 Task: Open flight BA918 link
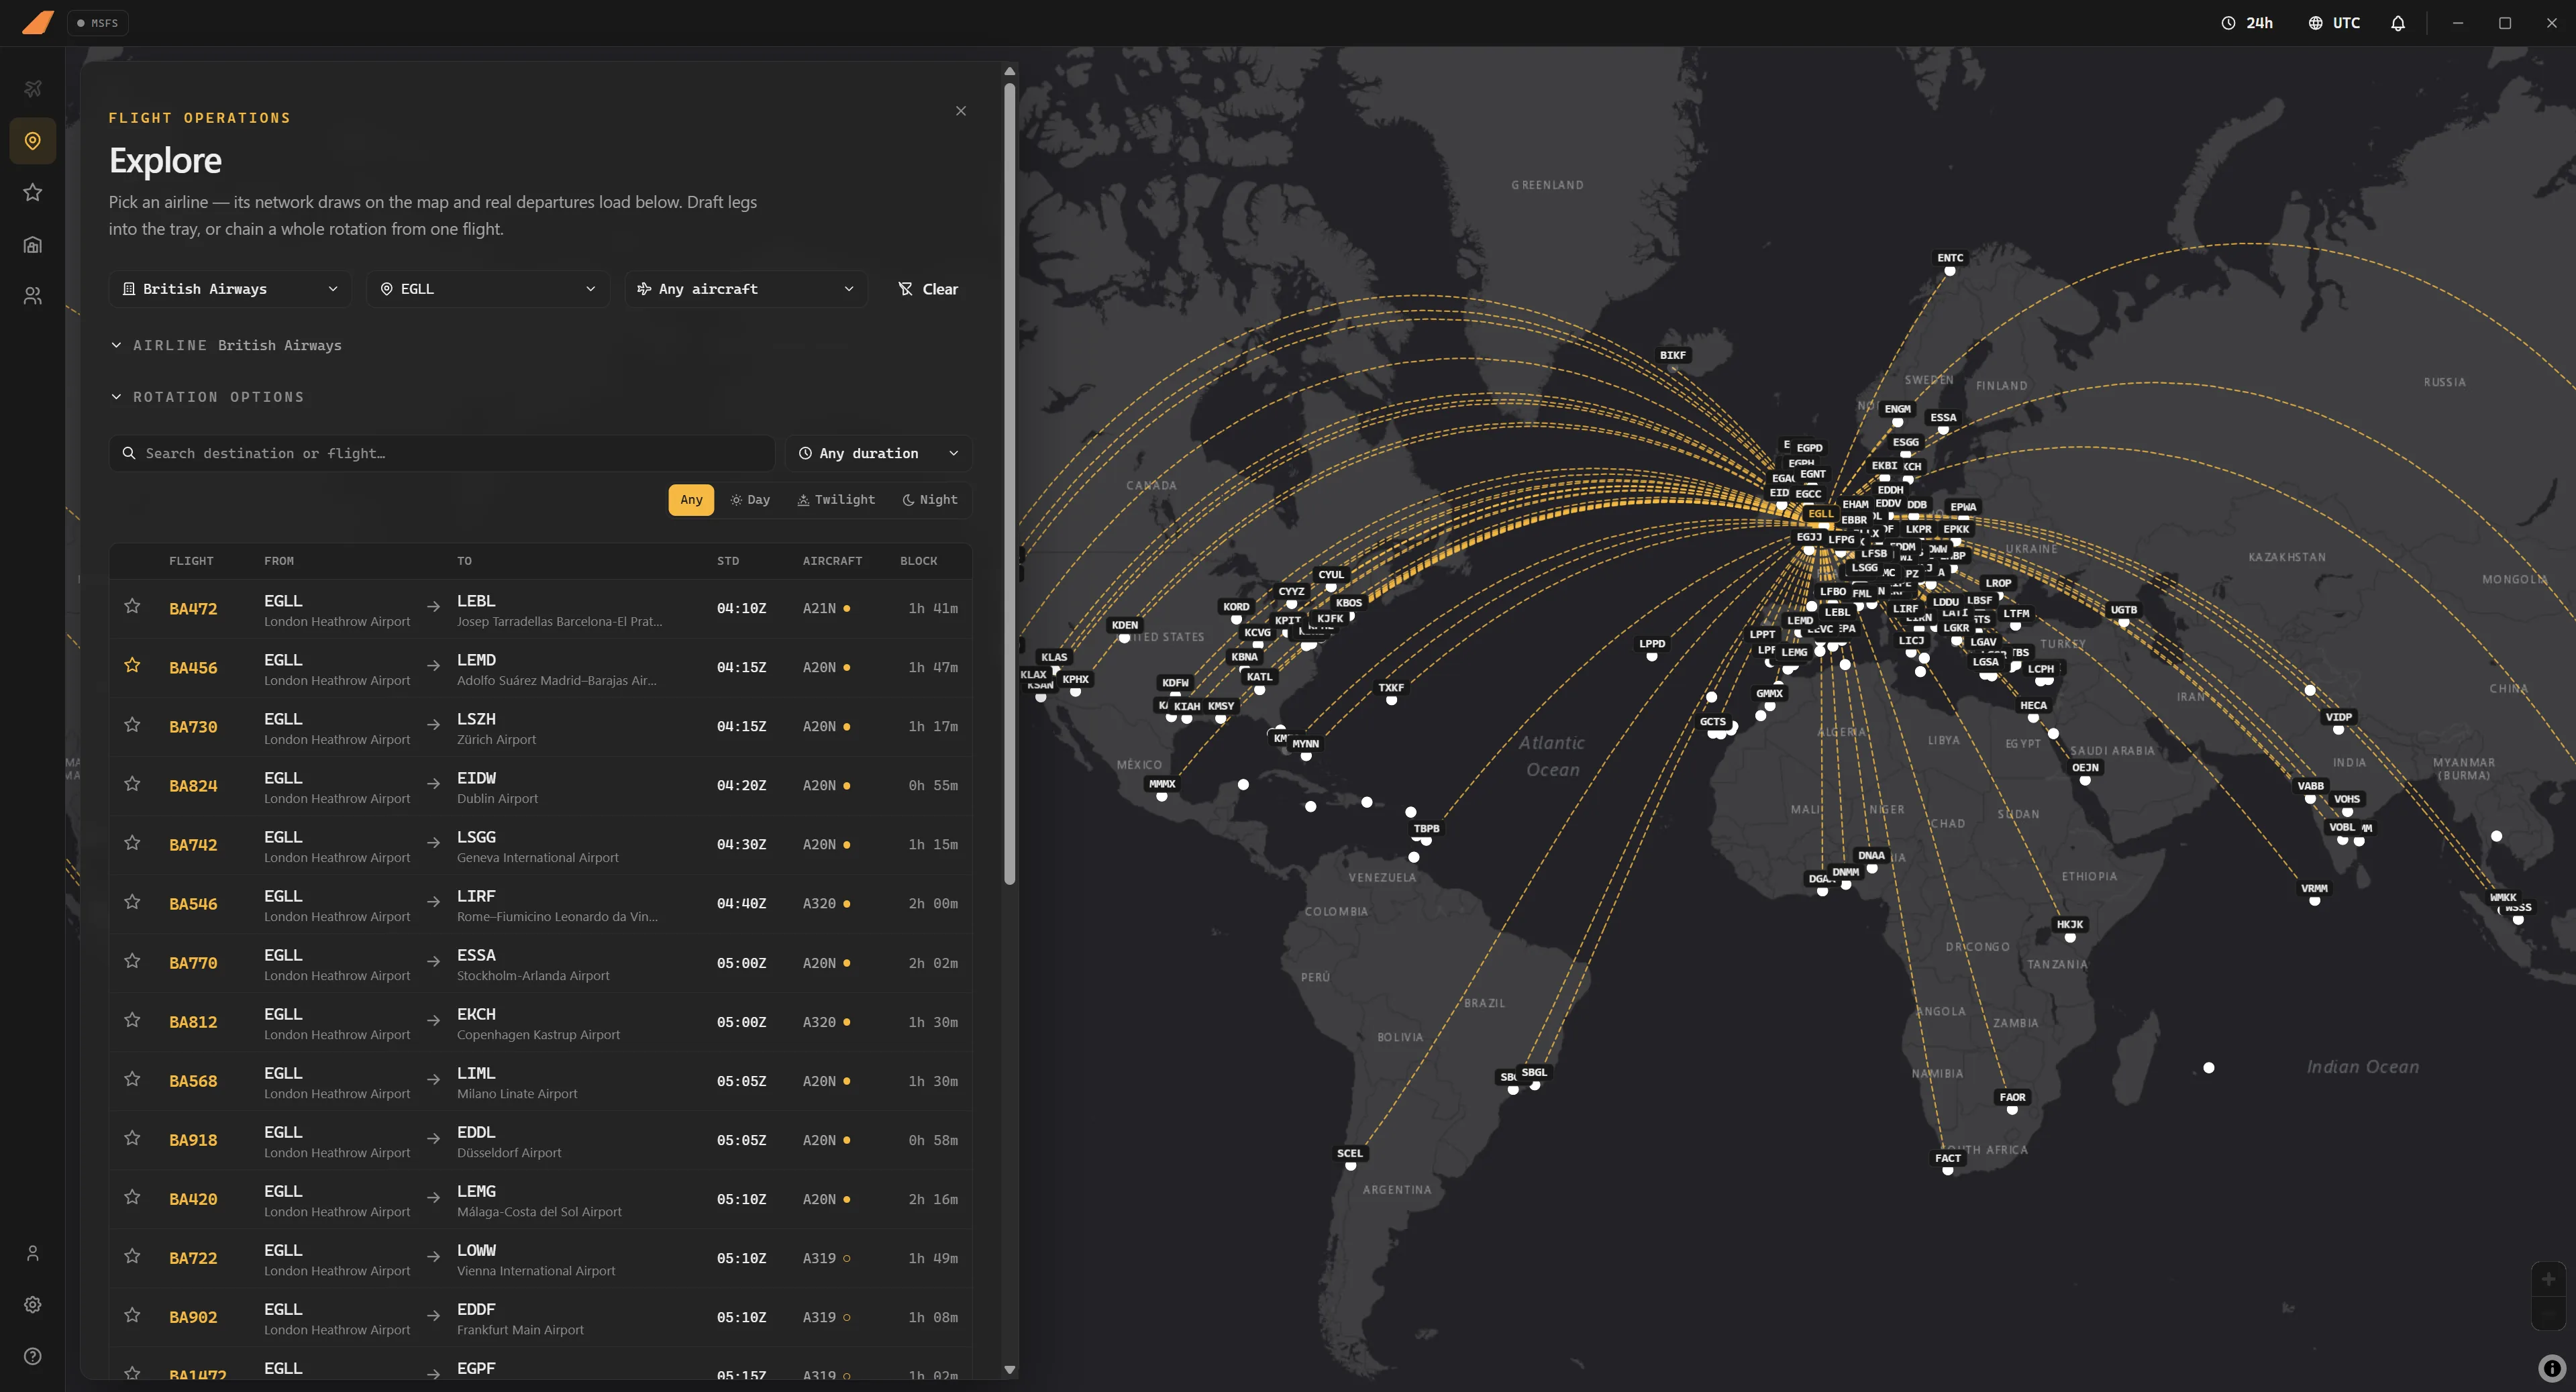click(193, 1140)
